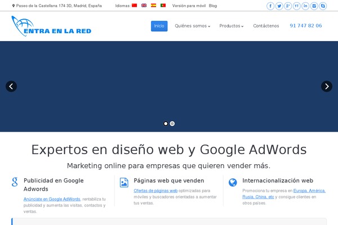Click the Paseo de la Castellana address text

click(x=59, y=6)
